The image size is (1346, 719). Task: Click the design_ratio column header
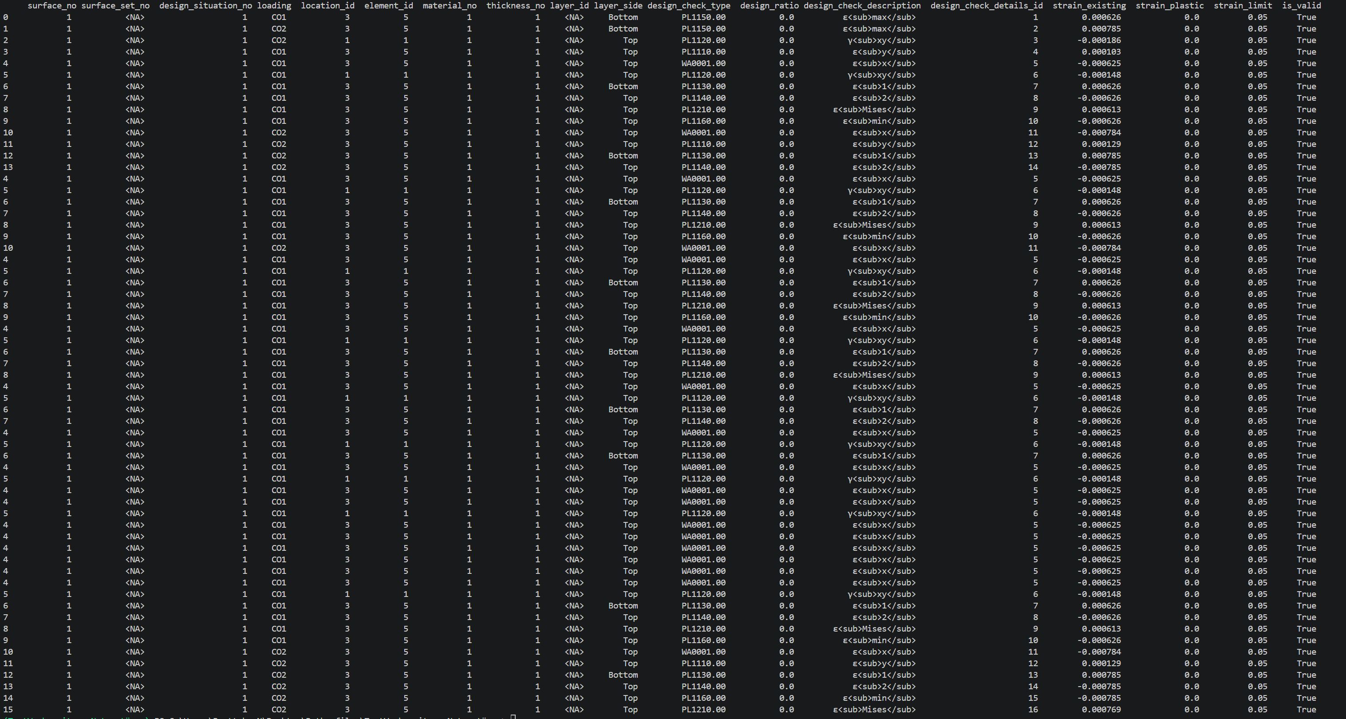pyautogui.click(x=769, y=6)
